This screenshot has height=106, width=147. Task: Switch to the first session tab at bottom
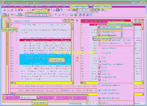pos(11,98)
